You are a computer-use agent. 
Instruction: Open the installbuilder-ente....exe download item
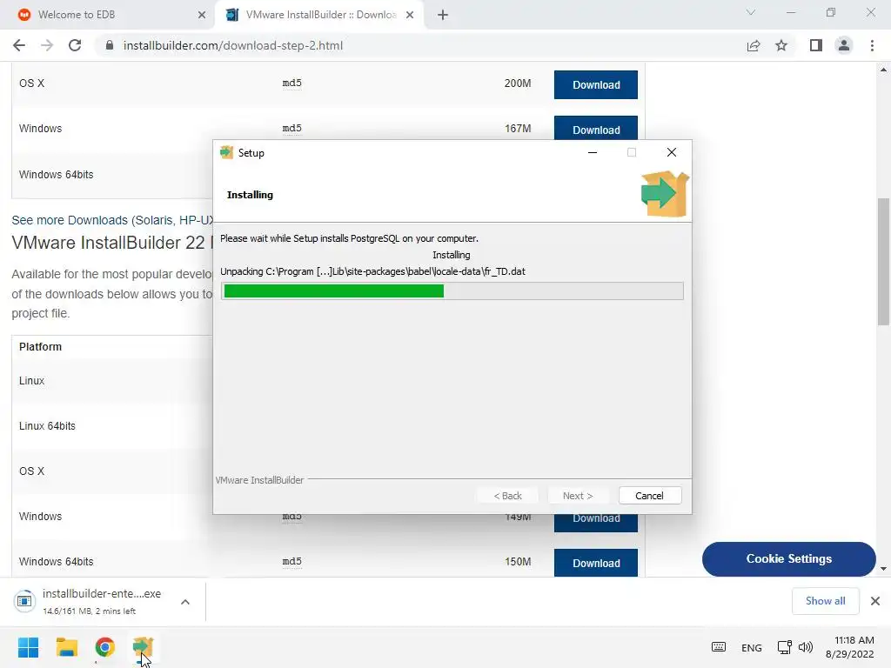(x=102, y=601)
